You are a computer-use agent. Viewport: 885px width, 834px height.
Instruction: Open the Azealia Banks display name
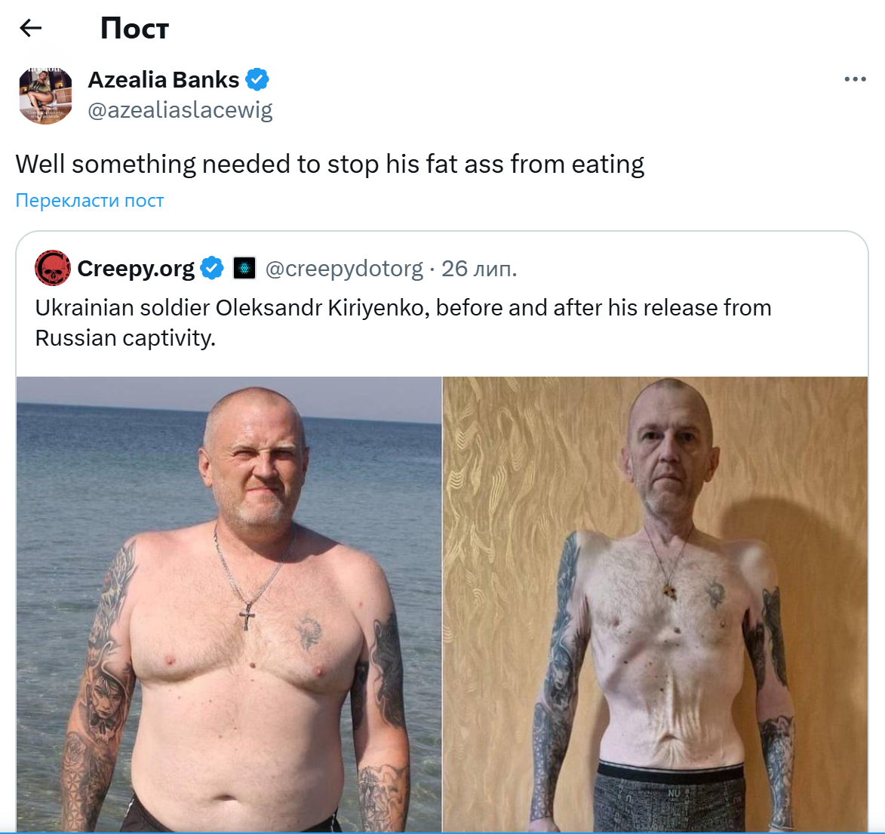(x=164, y=79)
